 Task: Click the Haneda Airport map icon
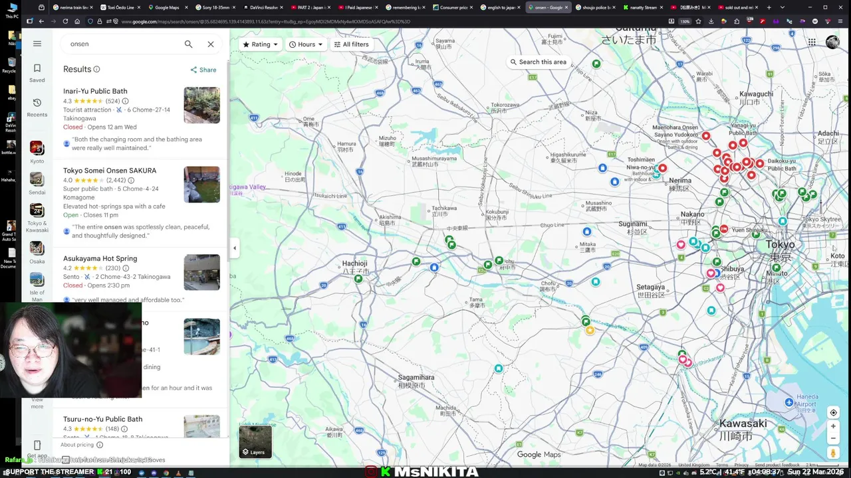click(x=789, y=402)
